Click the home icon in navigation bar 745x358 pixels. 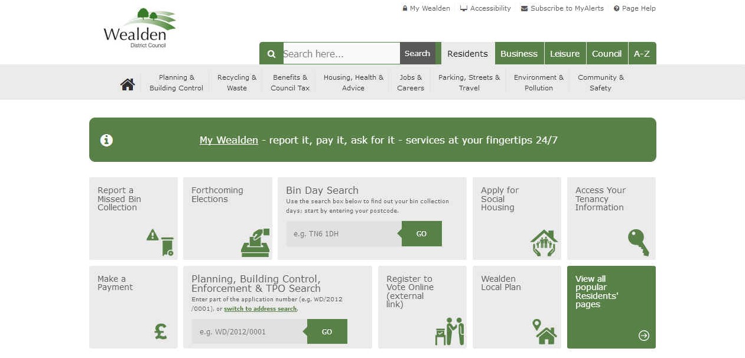pyautogui.click(x=128, y=84)
